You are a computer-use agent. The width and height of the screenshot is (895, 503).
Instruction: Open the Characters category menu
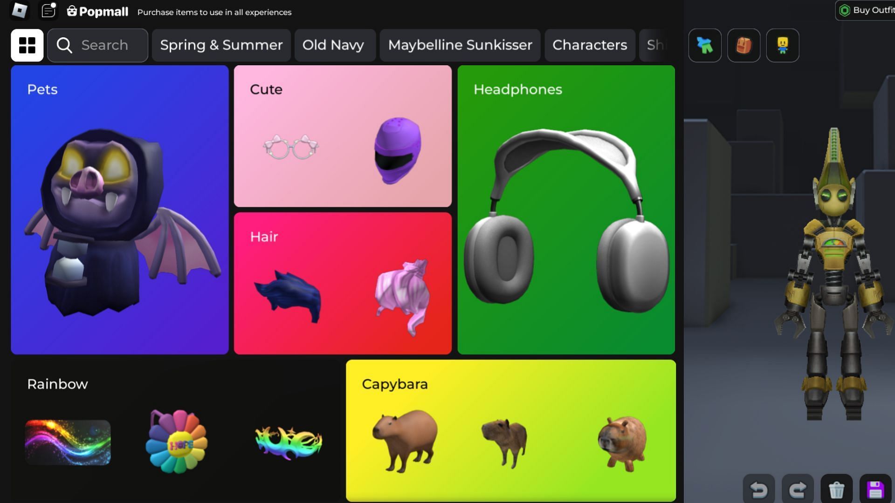point(589,45)
